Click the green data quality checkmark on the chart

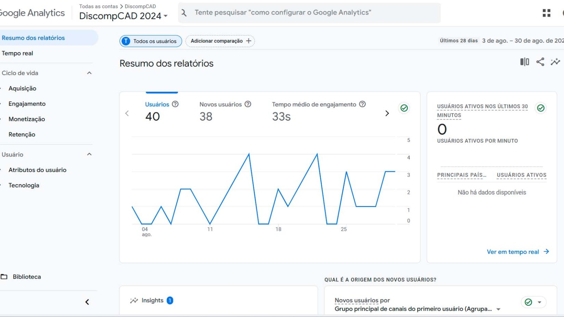click(404, 108)
